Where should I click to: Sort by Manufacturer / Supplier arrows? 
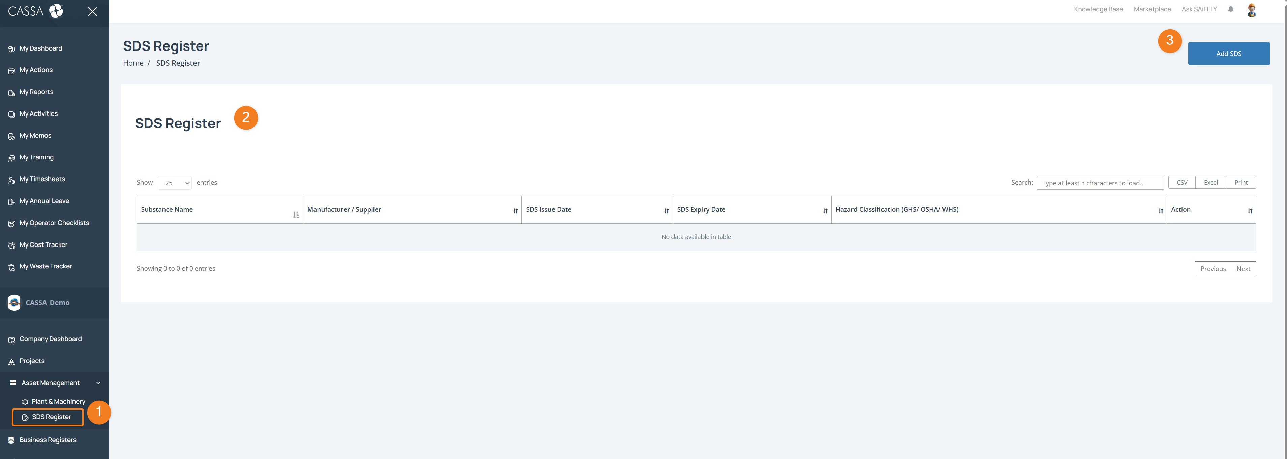(x=515, y=211)
